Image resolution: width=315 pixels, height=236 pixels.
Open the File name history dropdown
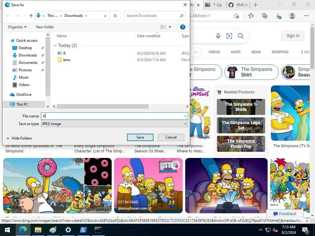[x=185, y=116]
